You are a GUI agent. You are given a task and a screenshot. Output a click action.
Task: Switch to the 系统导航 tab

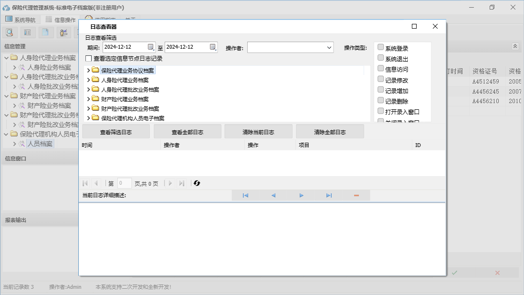pyautogui.click(x=21, y=20)
